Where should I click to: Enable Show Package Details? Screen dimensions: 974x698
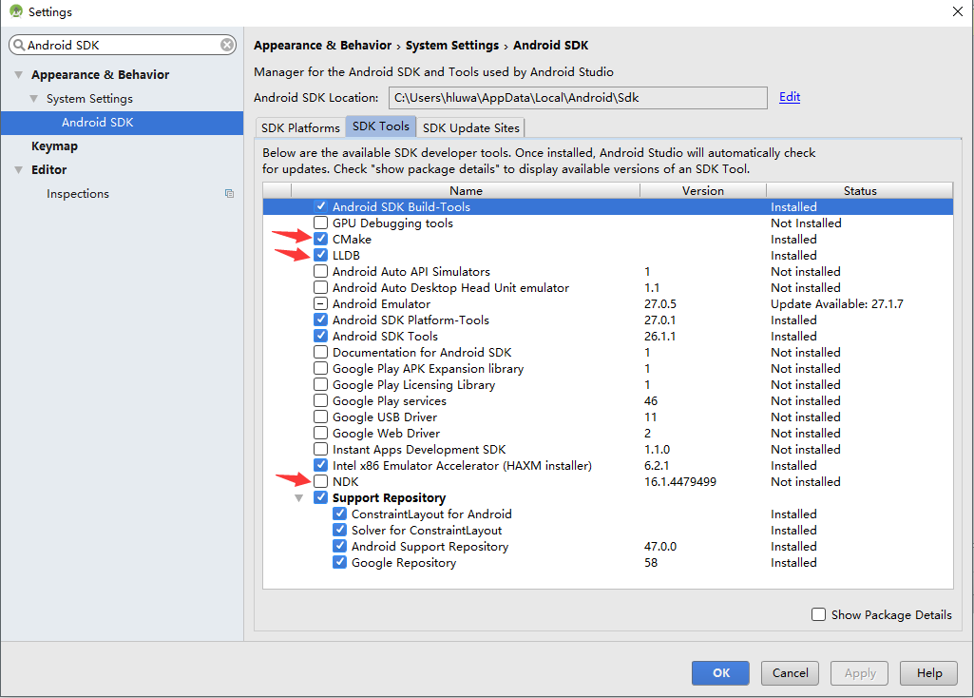coord(818,615)
